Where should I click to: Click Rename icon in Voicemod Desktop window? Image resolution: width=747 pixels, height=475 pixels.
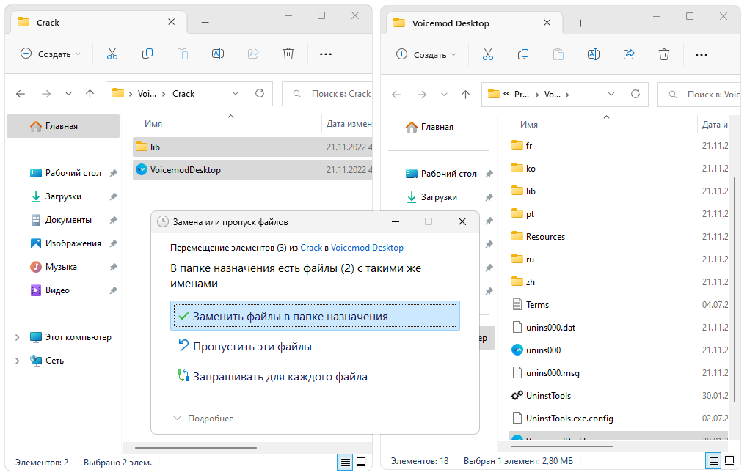[594, 55]
